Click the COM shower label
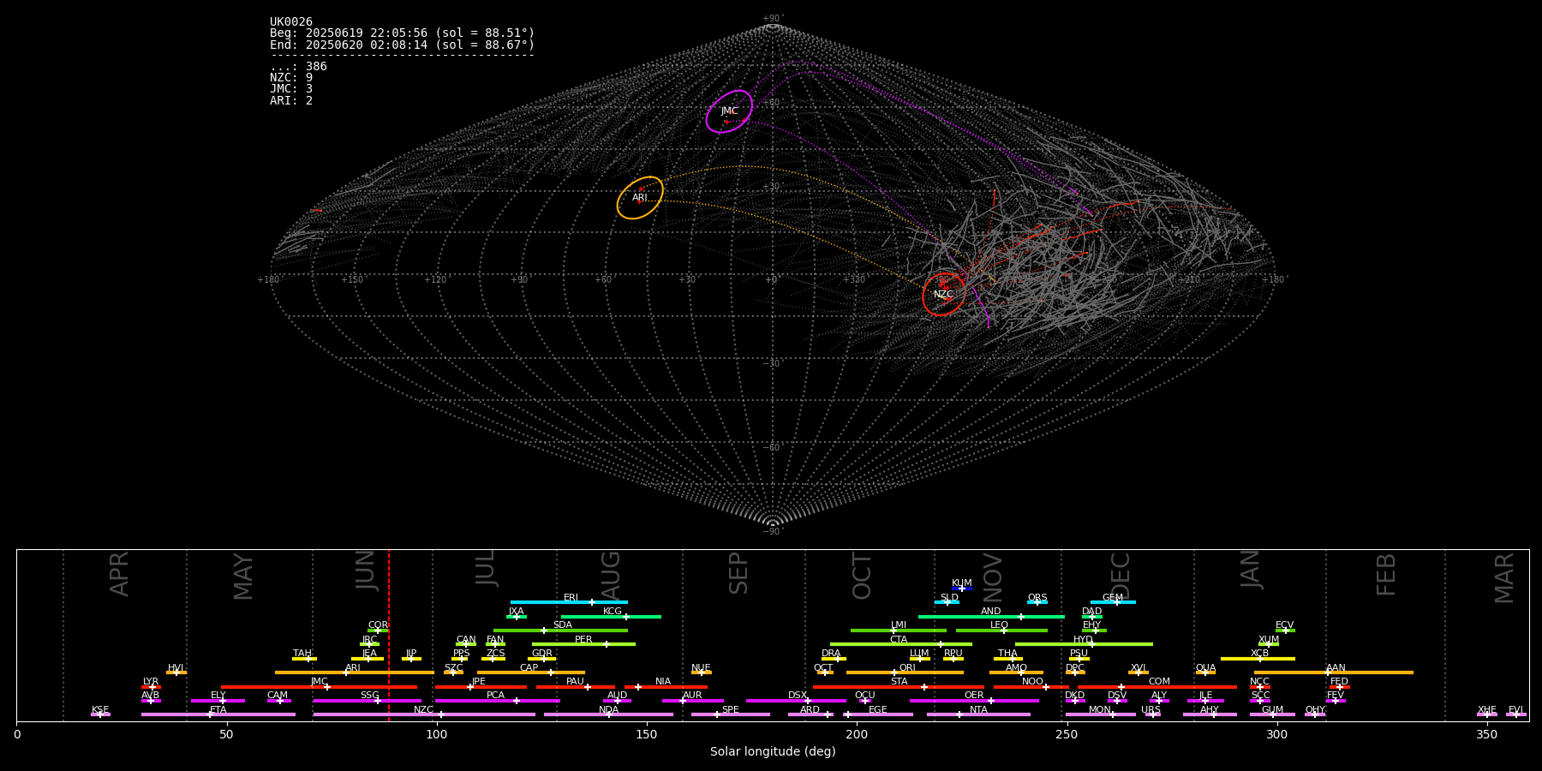This screenshot has height=771, width=1542. [1160, 682]
